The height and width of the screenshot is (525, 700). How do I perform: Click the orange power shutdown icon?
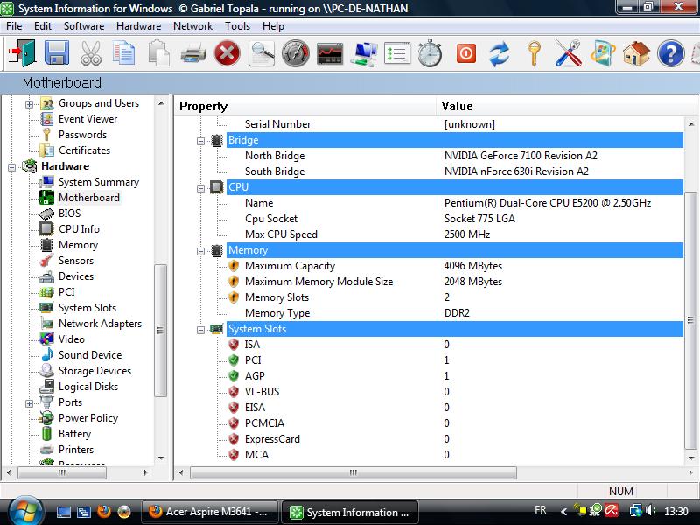tap(466, 54)
